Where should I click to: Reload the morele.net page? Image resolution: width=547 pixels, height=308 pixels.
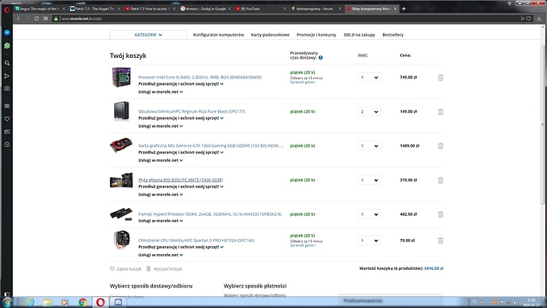[x=36, y=18]
